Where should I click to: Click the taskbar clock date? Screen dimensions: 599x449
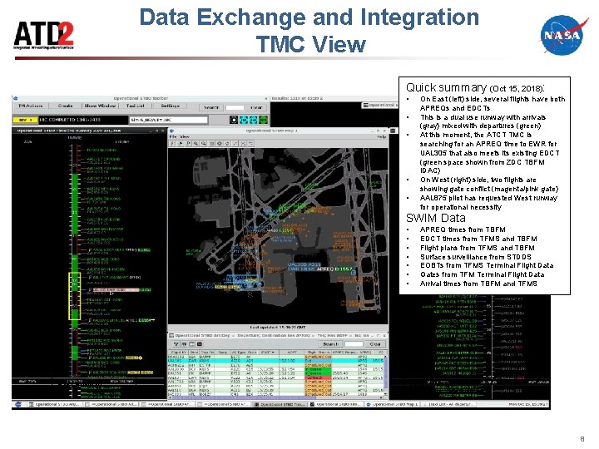click(x=528, y=404)
